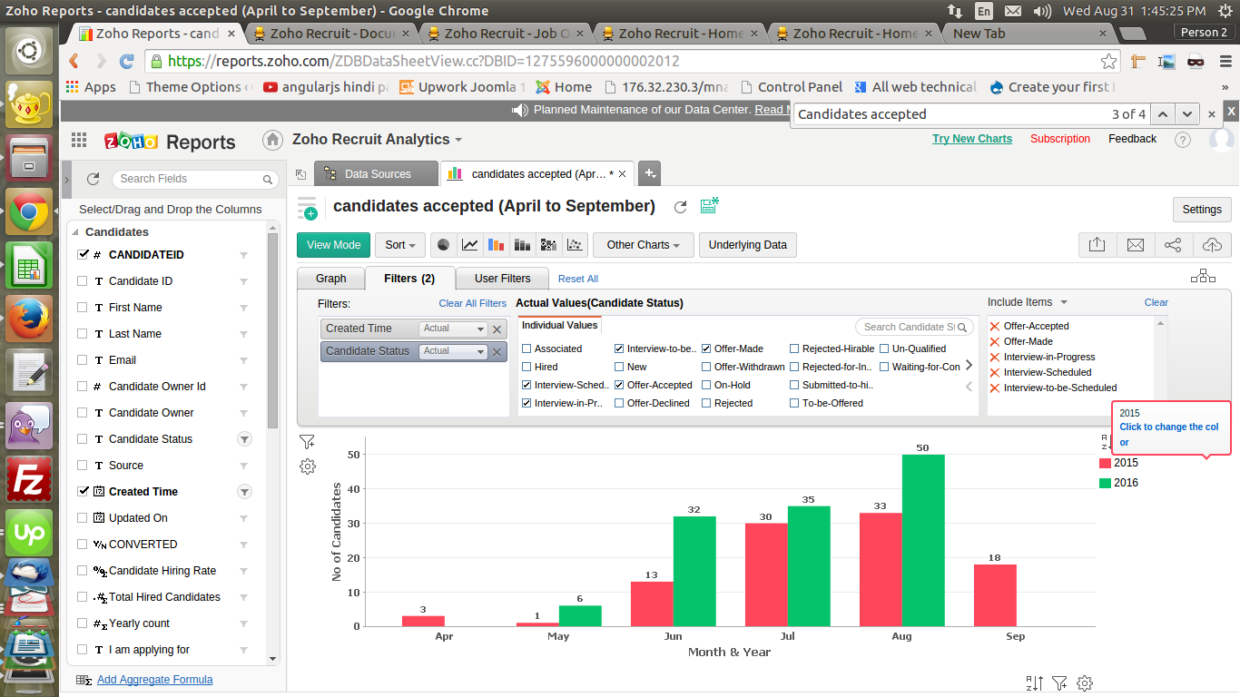
Task: Click the View Mode button
Action: point(334,245)
